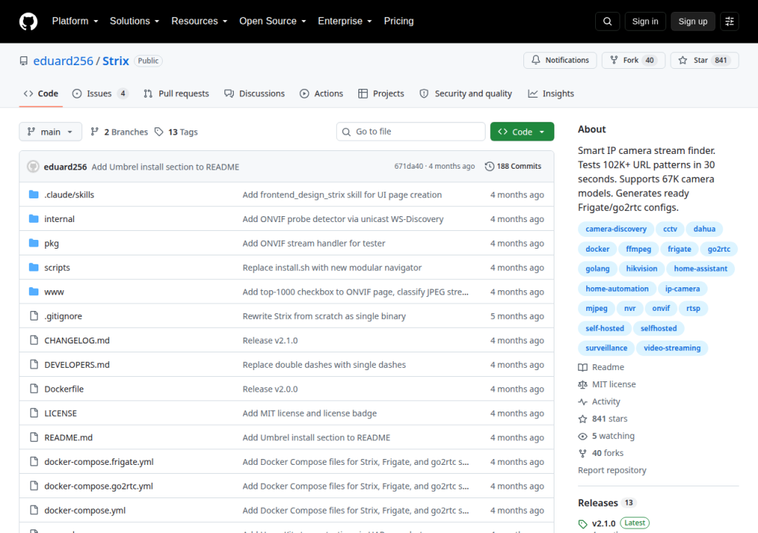Expand the Platform menu
The width and height of the screenshot is (758, 533).
(75, 21)
